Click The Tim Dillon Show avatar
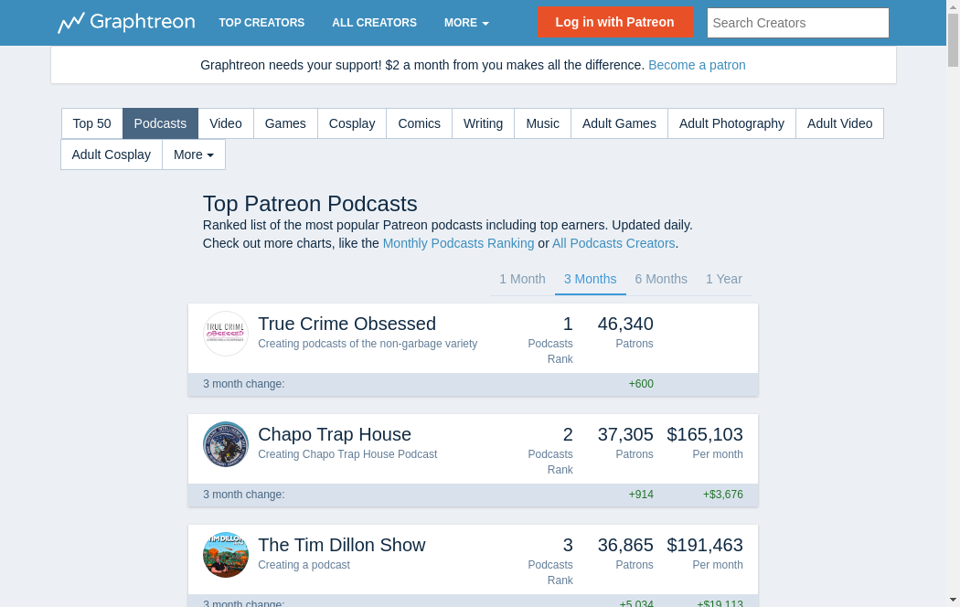Image resolution: width=960 pixels, height=607 pixels. point(226,555)
